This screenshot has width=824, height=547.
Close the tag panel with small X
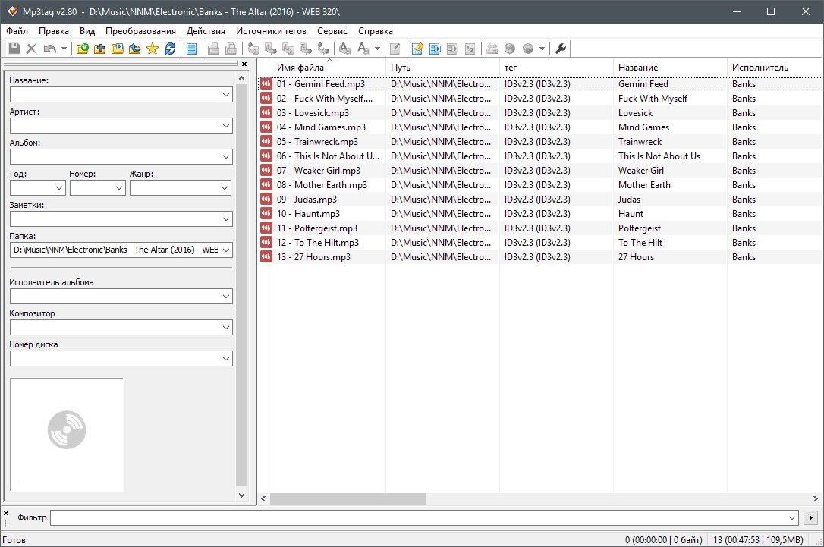[x=244, y=64]
